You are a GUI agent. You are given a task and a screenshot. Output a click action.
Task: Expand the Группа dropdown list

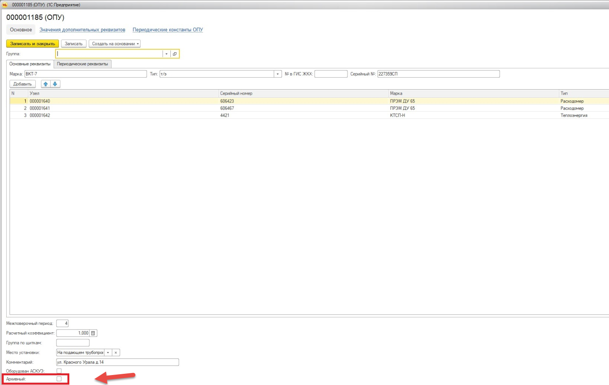click(167, 54)
